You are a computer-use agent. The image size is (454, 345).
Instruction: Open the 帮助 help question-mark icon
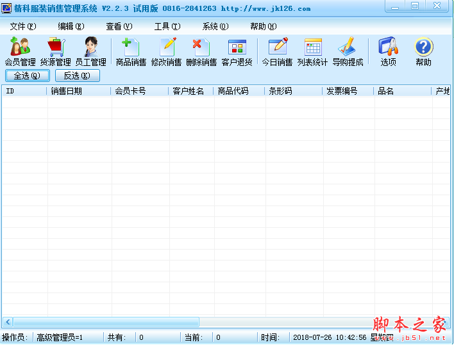pyautogui.click(x=424, y=51)
